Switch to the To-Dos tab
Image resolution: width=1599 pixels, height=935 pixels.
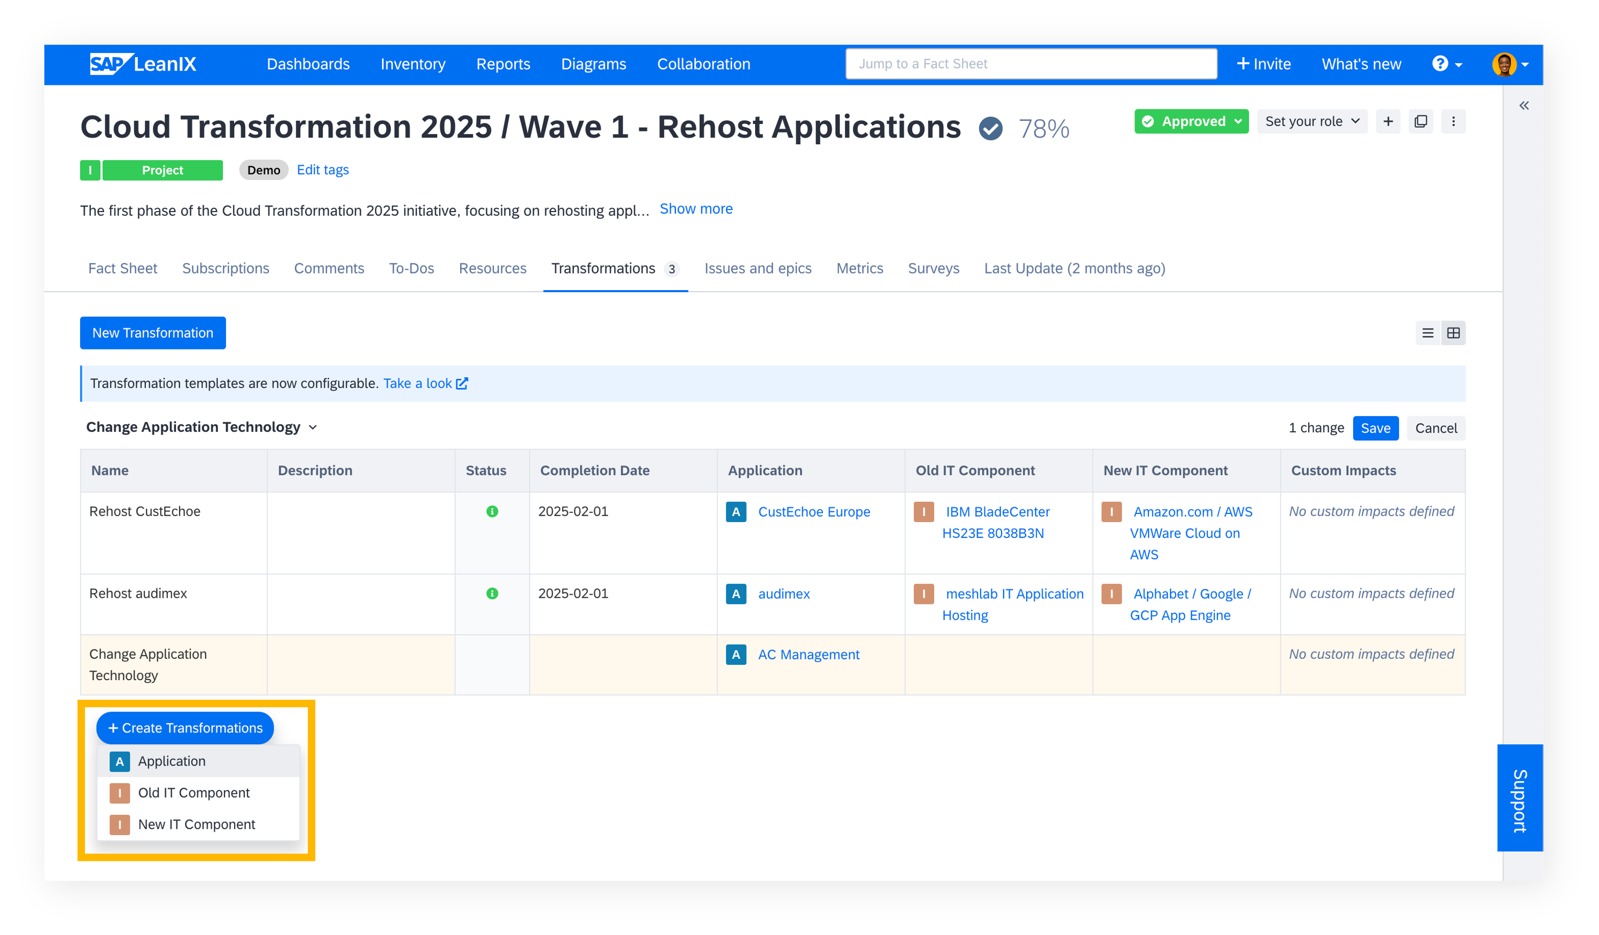tap(411, 268)
